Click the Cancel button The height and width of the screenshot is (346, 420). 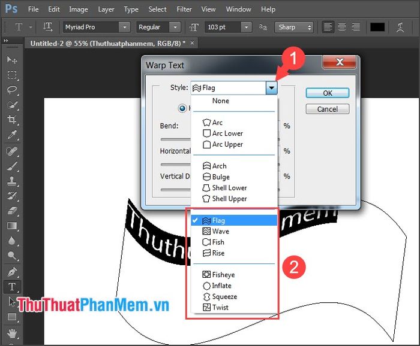tap(327, 109)
